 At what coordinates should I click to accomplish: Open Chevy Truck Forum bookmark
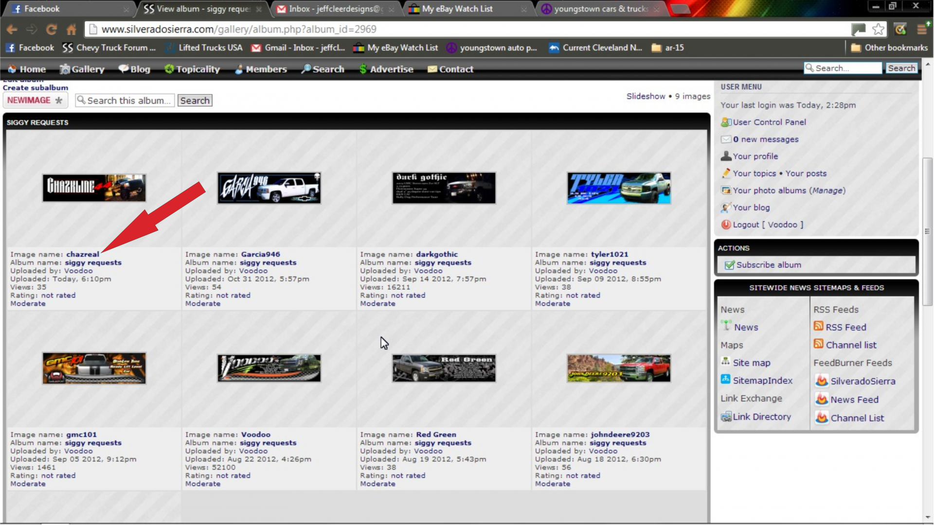click(x=109, y=48)
